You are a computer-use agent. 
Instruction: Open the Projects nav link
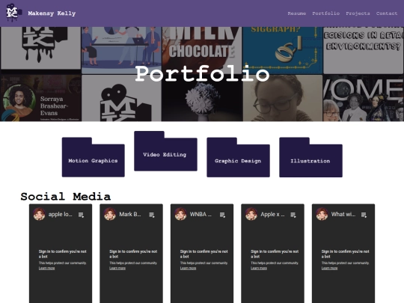358,13
